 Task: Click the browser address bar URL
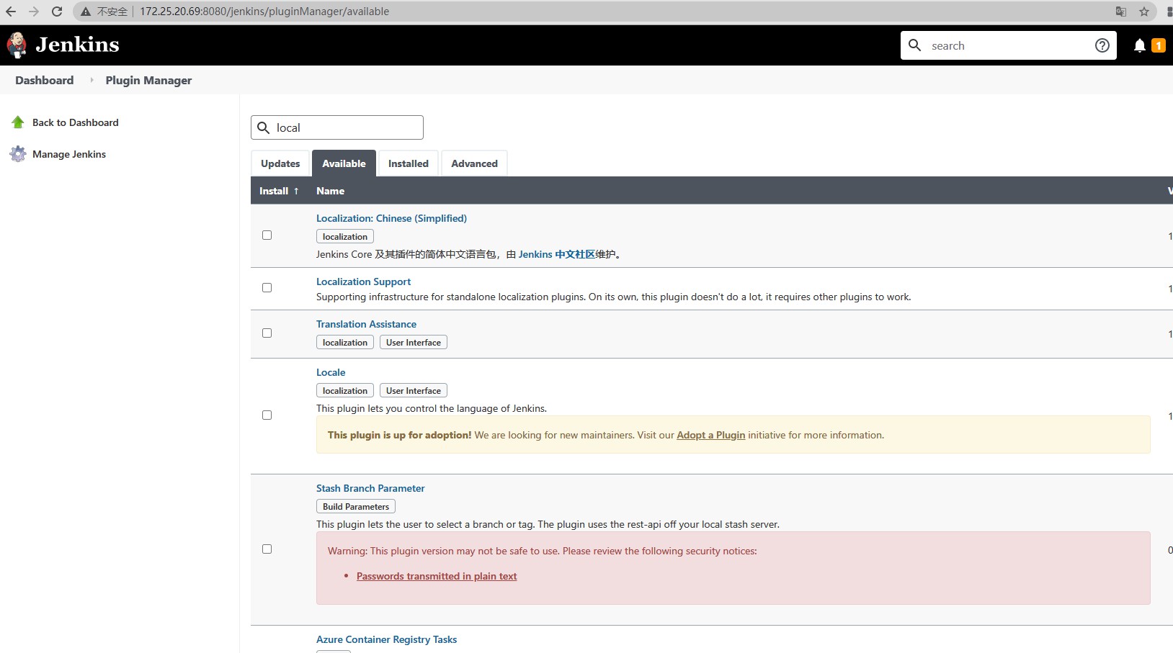264,12
